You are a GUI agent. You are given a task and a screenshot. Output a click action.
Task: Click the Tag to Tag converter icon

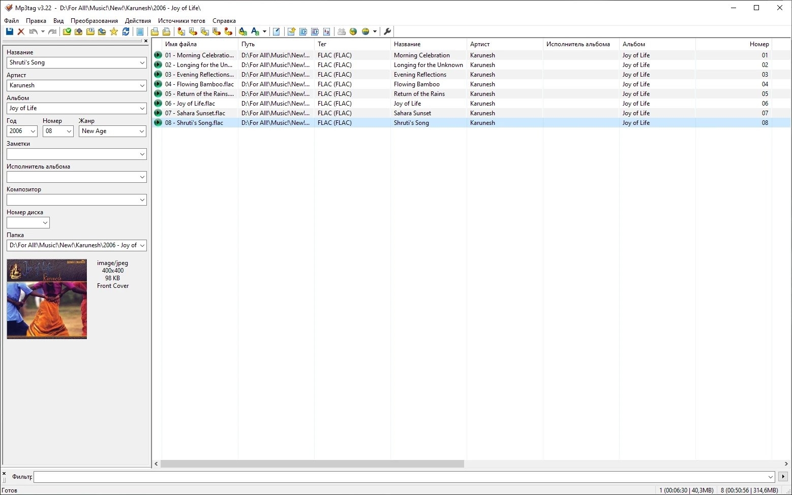(228, 31)
